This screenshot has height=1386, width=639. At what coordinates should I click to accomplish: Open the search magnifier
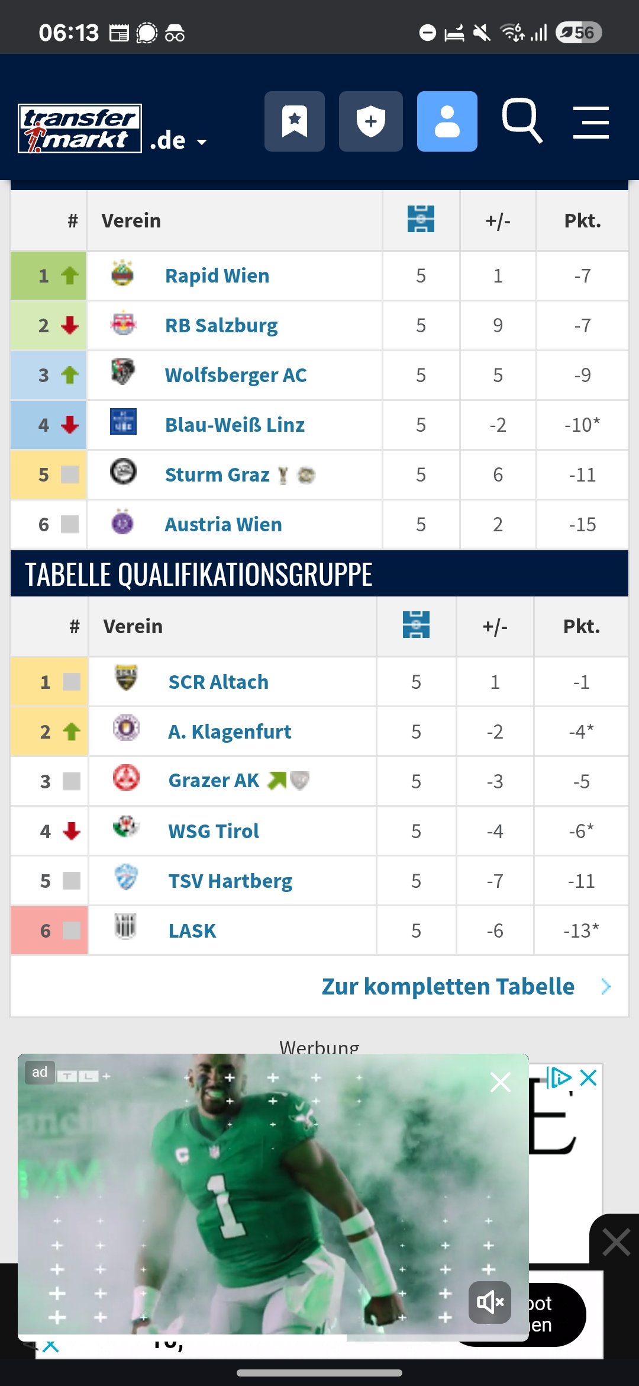[522, 121]
